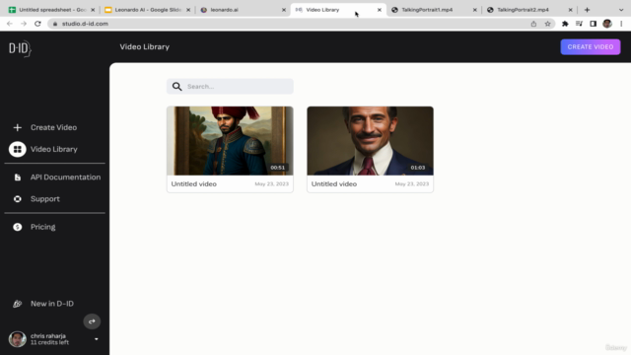
Task: Open the red turban portrait video thumbnail
Action: click(x=230, y=141)
